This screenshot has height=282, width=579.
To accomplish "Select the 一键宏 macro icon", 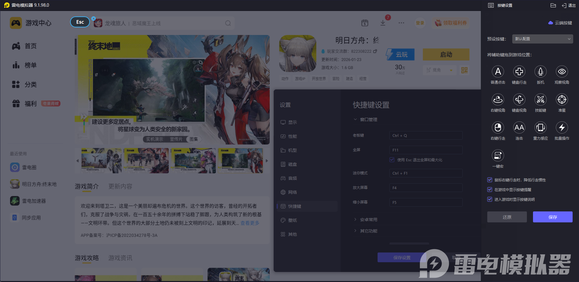I will (498, 156).
